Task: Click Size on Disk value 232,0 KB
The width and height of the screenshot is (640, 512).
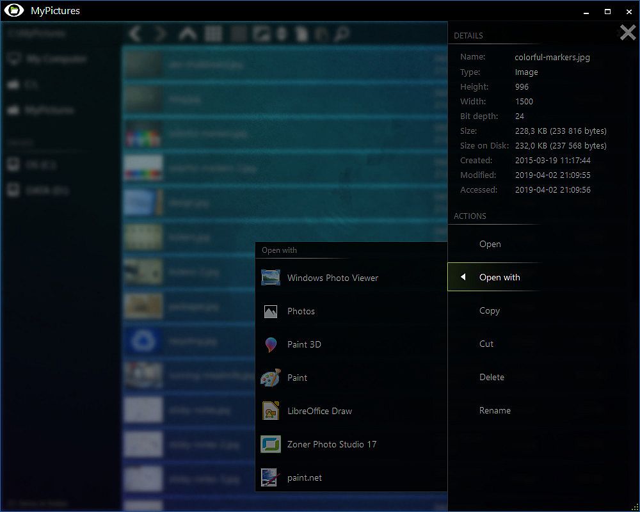Action: [x=561, y=146]
